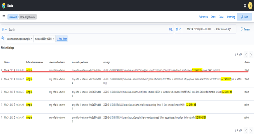Remove the message SSZ194603165 filter

pos(54,39)
